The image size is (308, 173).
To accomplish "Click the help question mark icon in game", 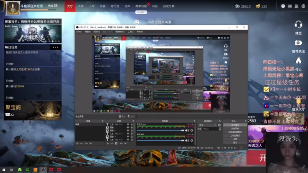I will click(283, 6).
